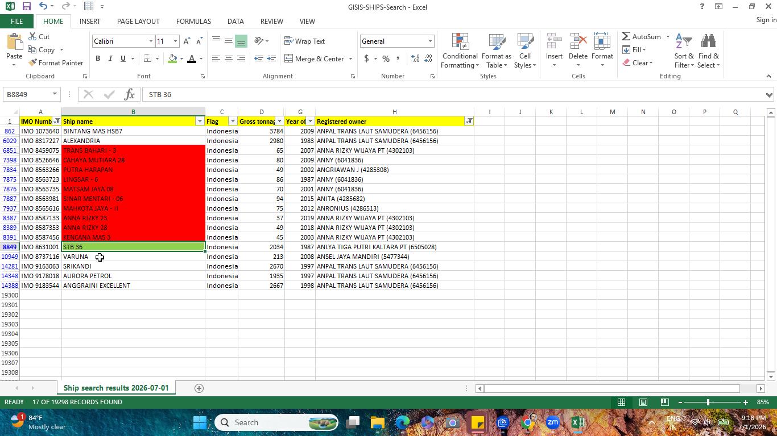Open the Flag column filter dropdown

click(x=233, y=121)
